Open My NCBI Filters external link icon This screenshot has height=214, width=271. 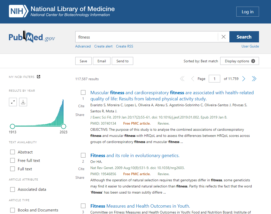click(x=39, y=77)
